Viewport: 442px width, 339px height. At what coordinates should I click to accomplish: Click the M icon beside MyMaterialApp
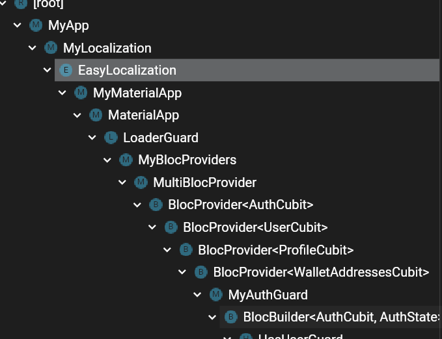point(81,93)
